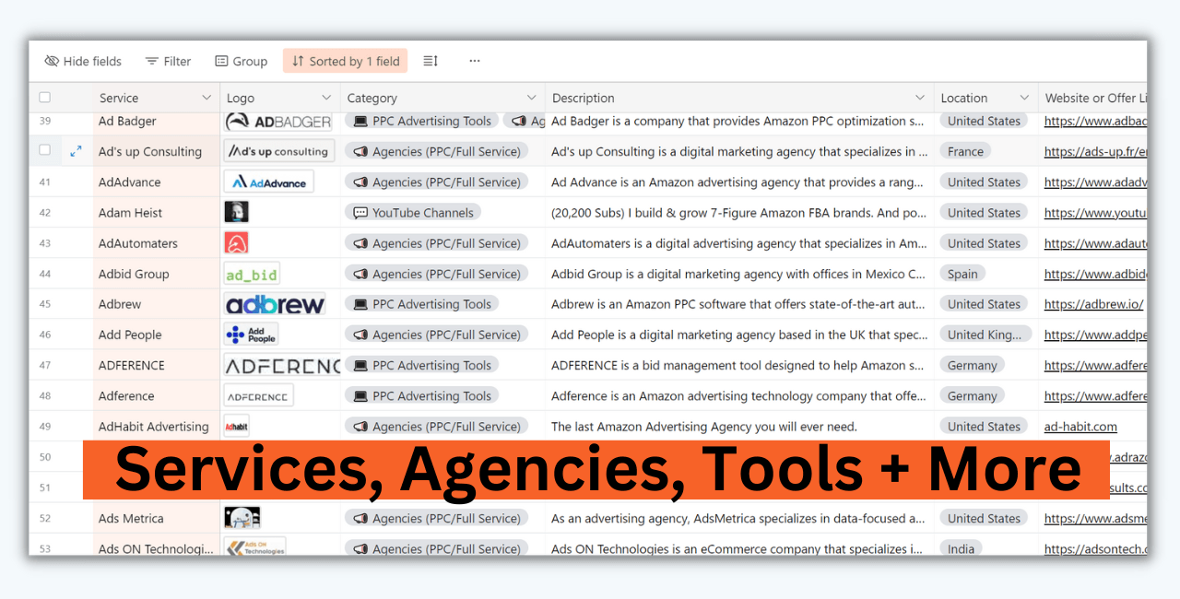Open the Adbid Group website link
Viewport: 1180px width, 599px height.
coord(1095,274)
